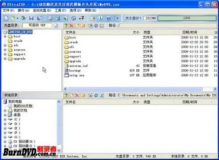Click Rename icon in local pane toolbar
This screenshot has height=160, width=219.
(82, 95)
